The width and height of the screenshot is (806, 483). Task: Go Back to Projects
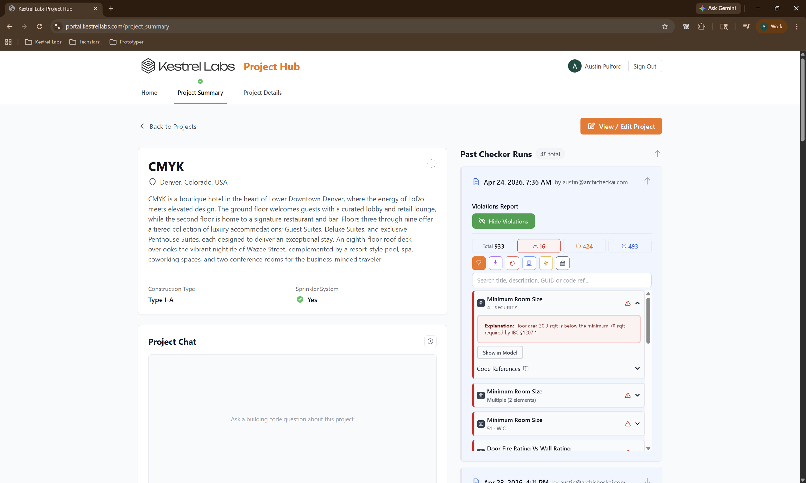(168, 126)
